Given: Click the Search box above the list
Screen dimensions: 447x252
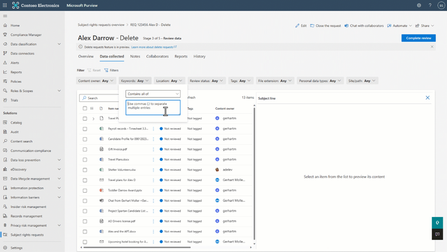Looking at the screenshot, I should click(x=99, y=98).
